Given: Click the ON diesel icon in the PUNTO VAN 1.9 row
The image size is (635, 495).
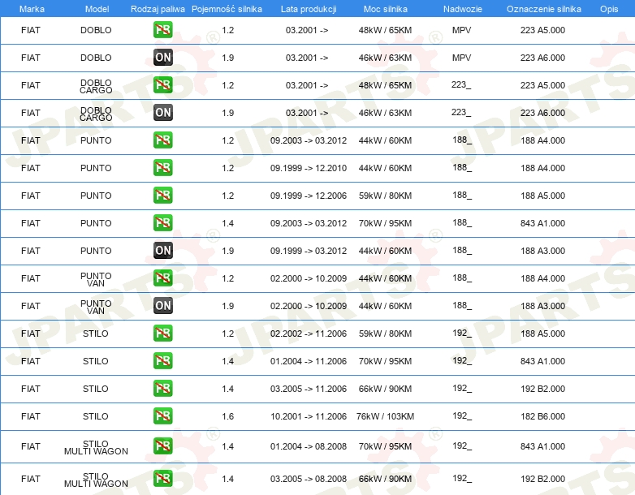Looking at the screenshot, I should pyautogui.click(x=162, y=305).
